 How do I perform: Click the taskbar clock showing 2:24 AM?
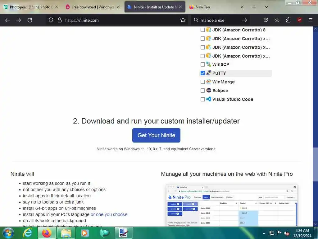click(x=302, y=233)
